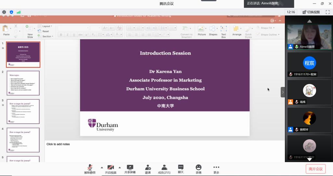The image size is (333, 176).
Task: Open video options arrow beside camera
Action: click(x=120, y=168)
